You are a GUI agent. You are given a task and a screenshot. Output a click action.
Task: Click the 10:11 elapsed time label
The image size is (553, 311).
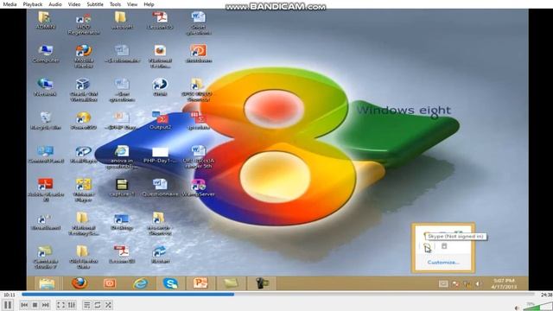[10, 295]
